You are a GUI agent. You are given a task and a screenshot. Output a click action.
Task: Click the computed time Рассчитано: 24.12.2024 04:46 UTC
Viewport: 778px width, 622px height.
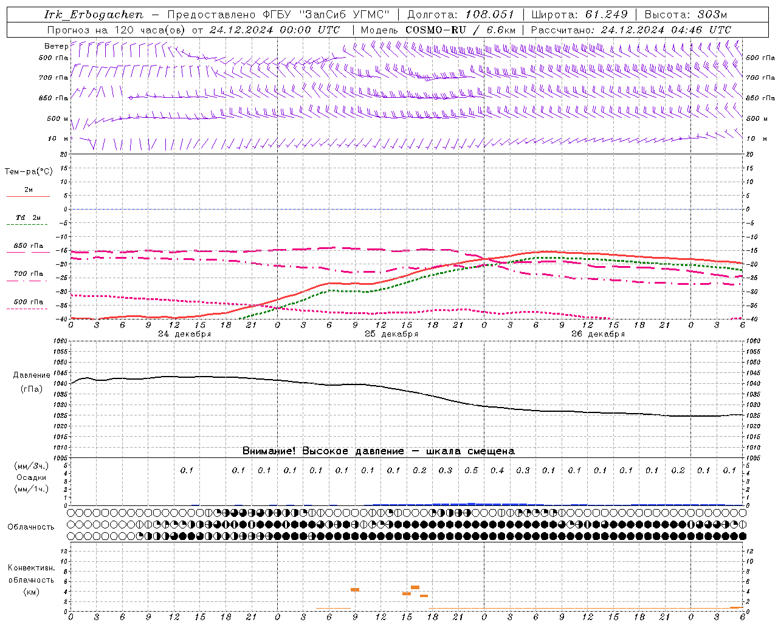631,30
